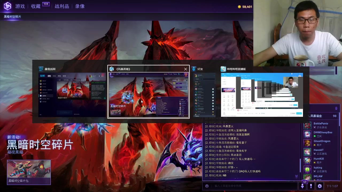Click chat line 伴我如衣: 还有人直播风暴
The image size is (342, 192).
[226, 130]
